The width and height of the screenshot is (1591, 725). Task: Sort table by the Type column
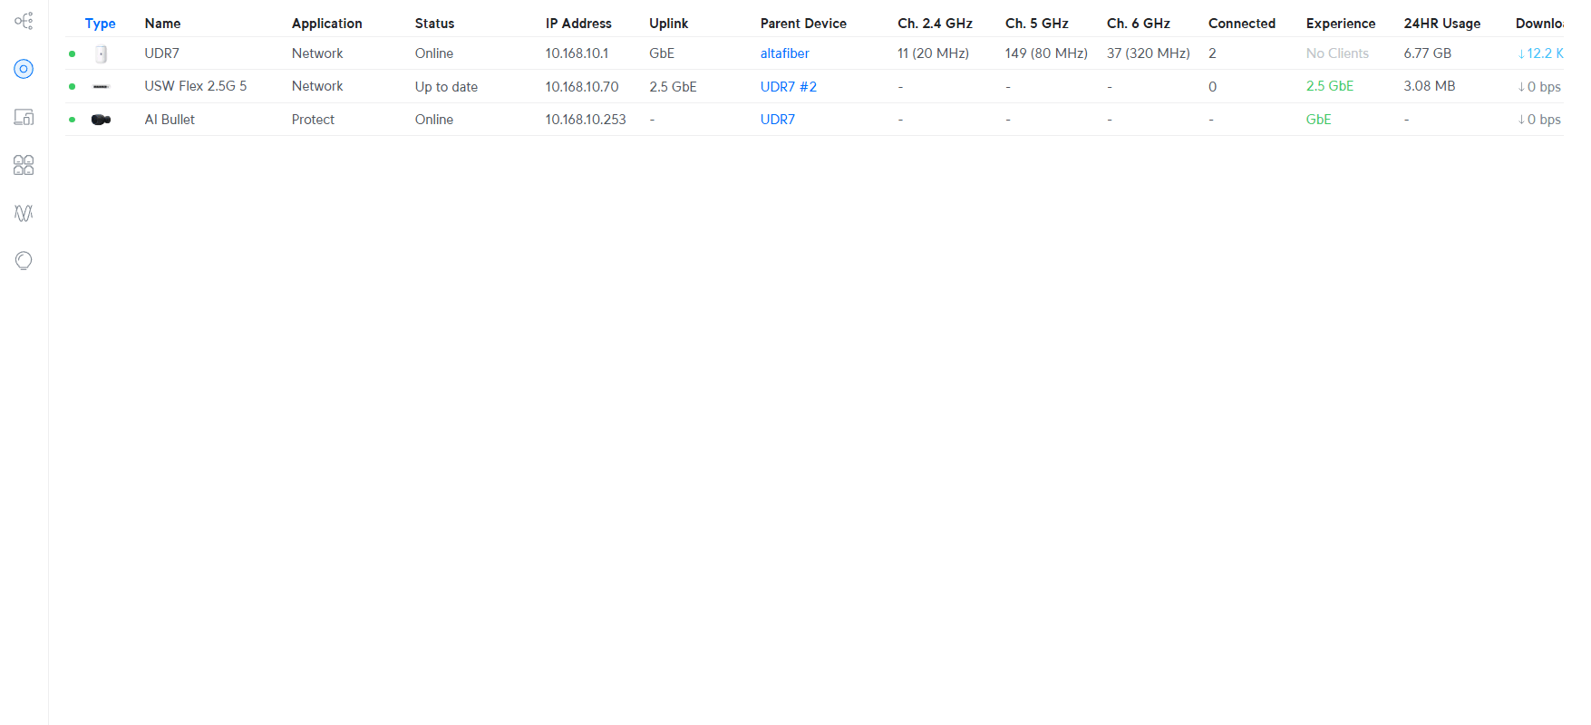coord(101,24)
